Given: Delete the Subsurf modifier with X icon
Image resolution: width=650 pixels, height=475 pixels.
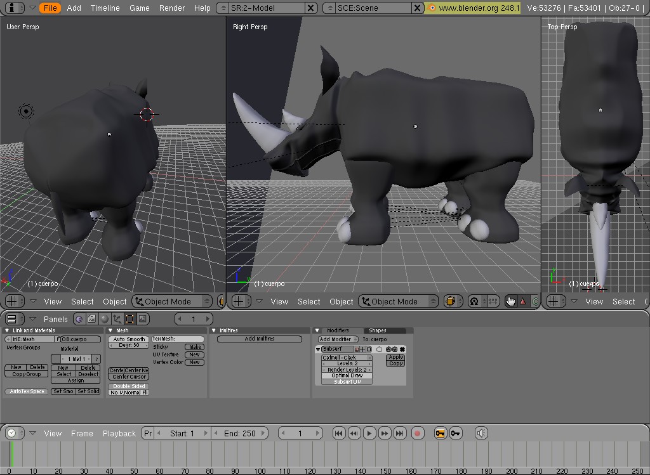Looking at the screenshot, I should (x=402, y=349).
